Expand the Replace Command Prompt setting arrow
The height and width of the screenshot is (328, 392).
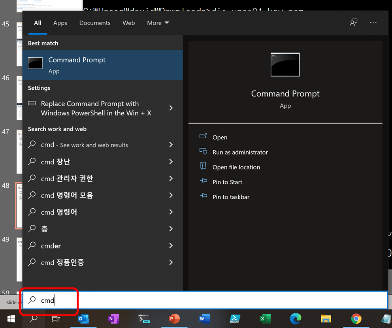pos(171,108)
